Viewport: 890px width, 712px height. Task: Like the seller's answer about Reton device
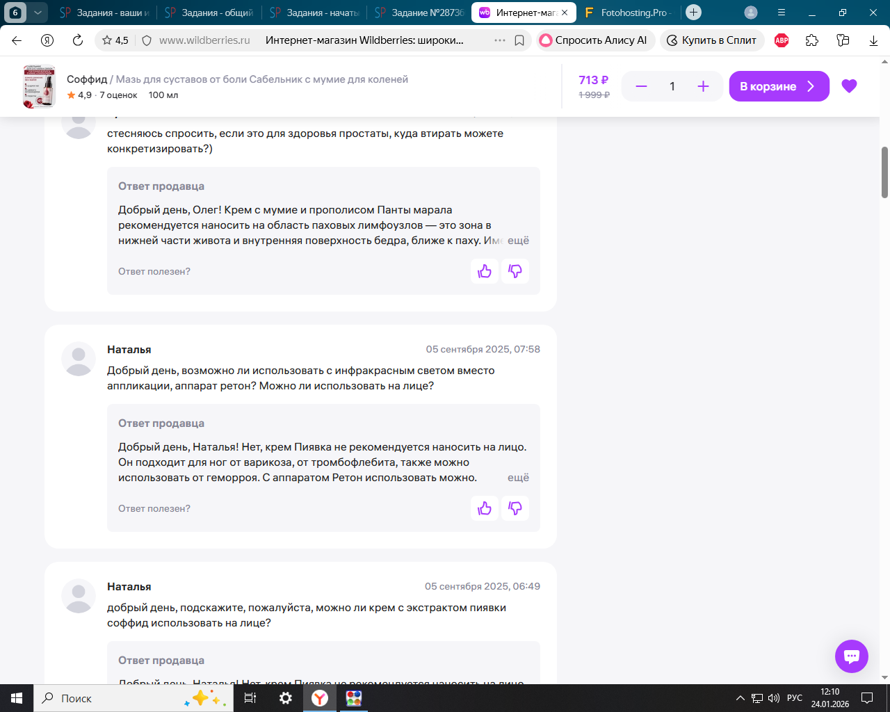tap(485, 508)
